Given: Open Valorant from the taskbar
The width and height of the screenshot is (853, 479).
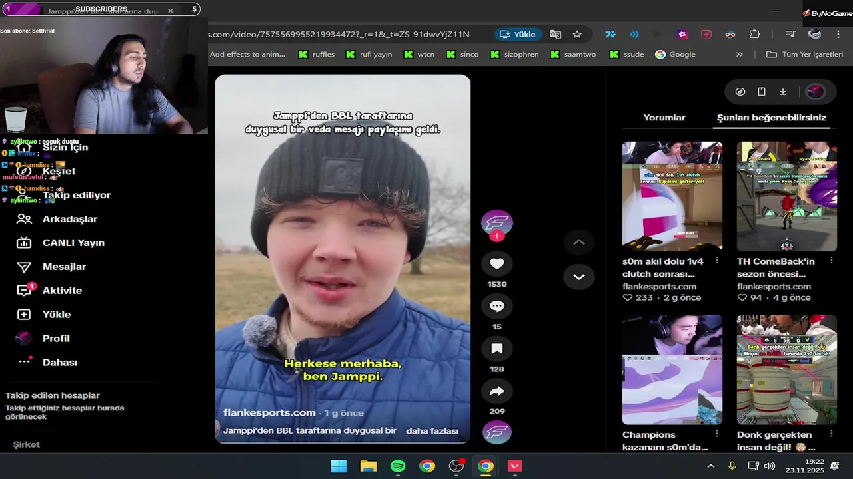Looking at the screenshot, I should pyautogui.click(x=514, y=466).
